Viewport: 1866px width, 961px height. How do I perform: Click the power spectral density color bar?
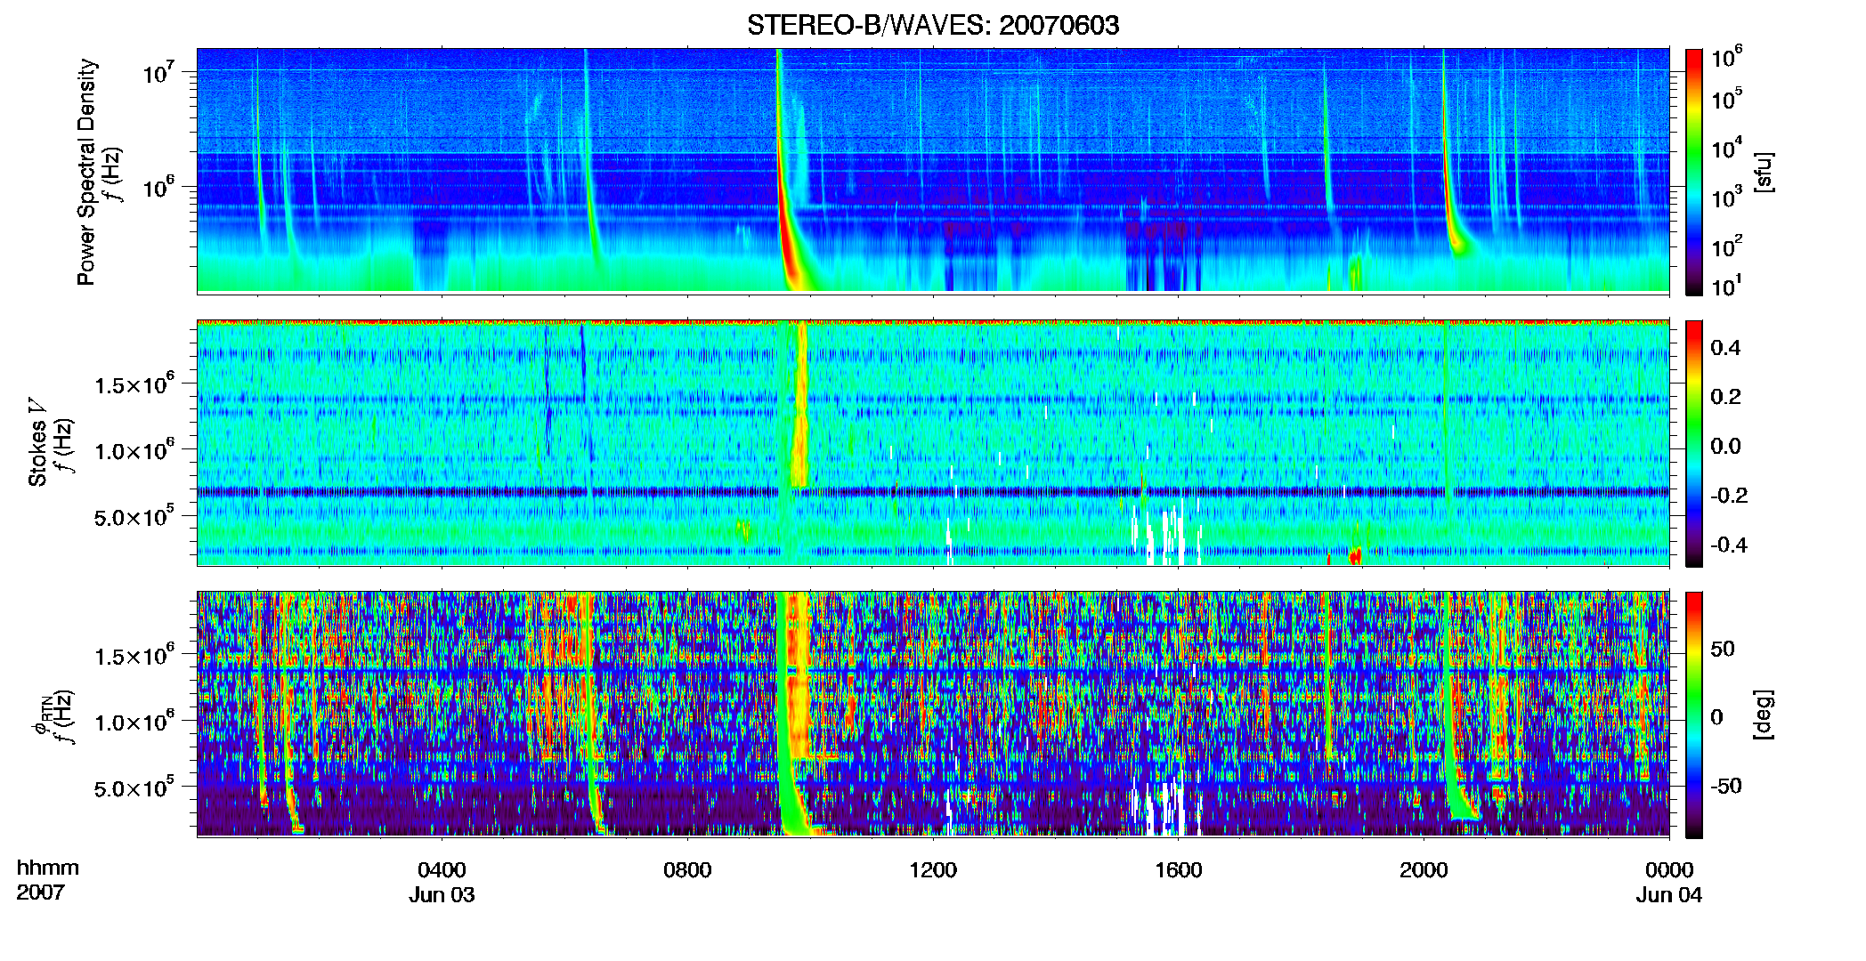pos(1693,171)
